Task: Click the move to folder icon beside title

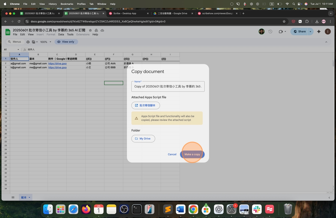Action: pyautogui.click(x=96, y=30)
